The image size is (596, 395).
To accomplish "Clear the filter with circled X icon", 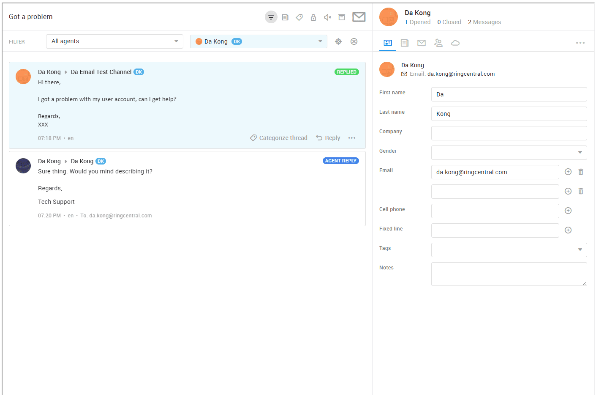I will pyautogui.click(x=354, y=41).
